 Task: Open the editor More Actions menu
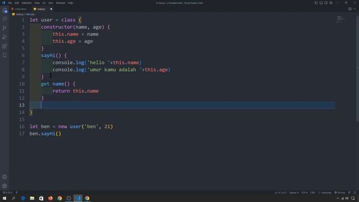point(355,9)
